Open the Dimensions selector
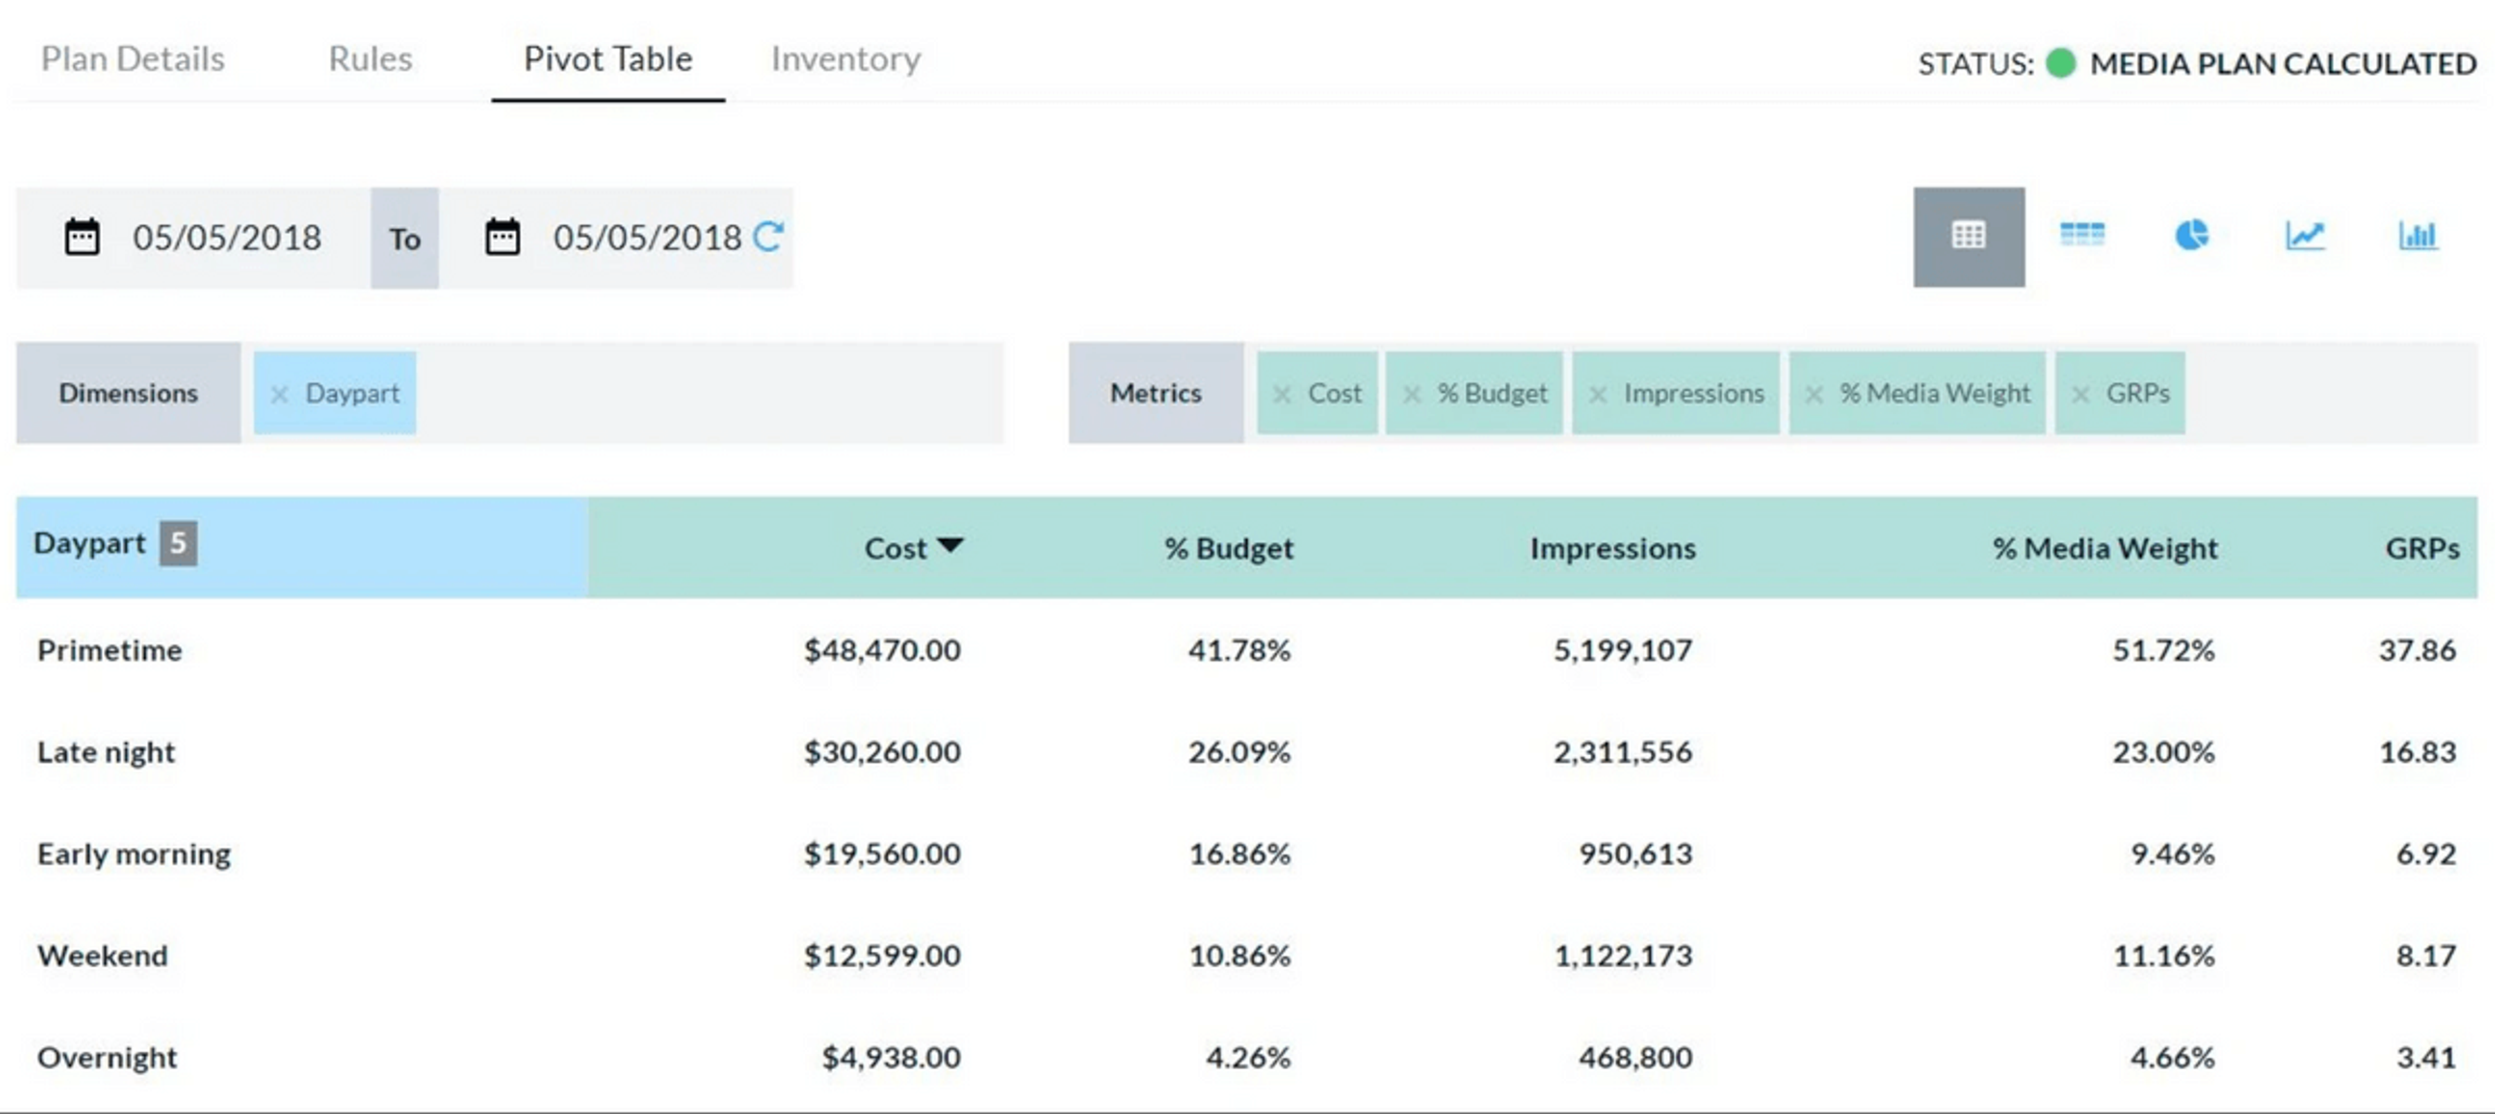This screenshot has width=2495, height=1114. (128, 393)
